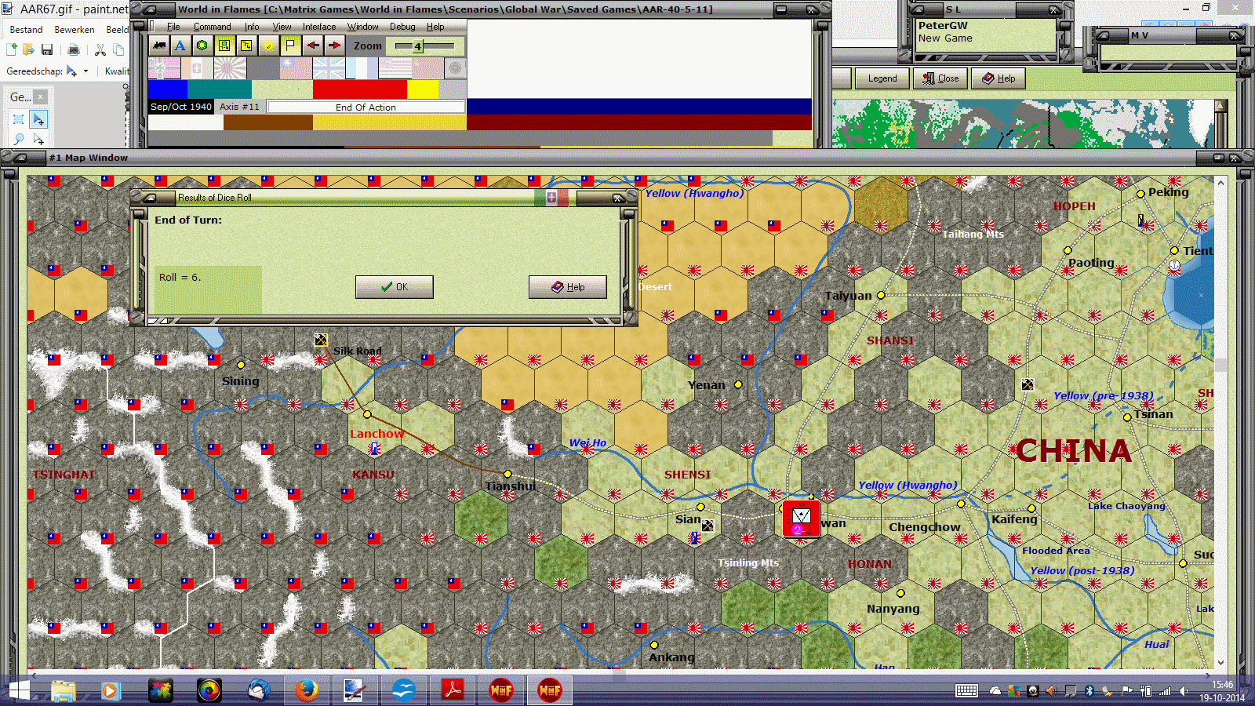This screenshot has width=1255, height=706.
Task: Click the sun weather toolbar icon
Action: click(x=268, y=45)
